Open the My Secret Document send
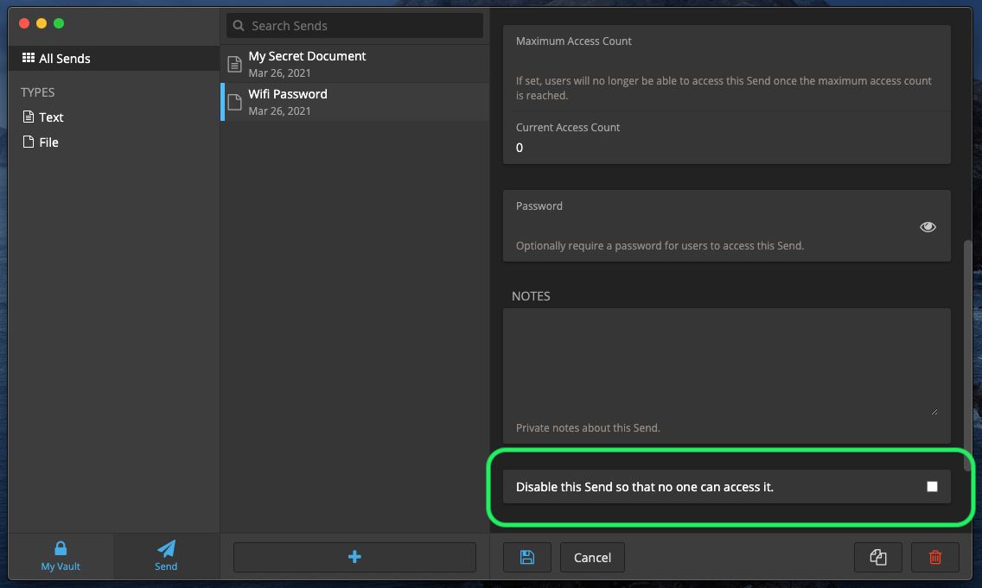The image size is (982, 588). 354,64
